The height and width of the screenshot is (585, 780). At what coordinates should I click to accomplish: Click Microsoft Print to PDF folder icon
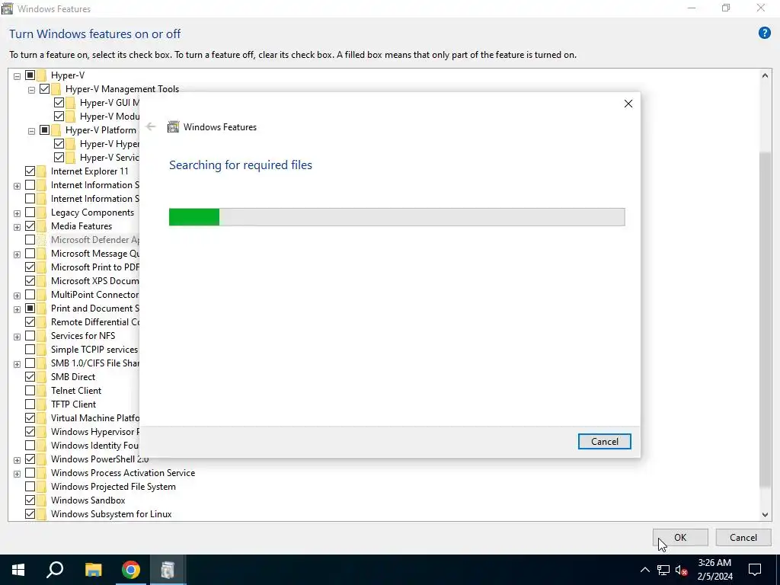coord(42,267)
